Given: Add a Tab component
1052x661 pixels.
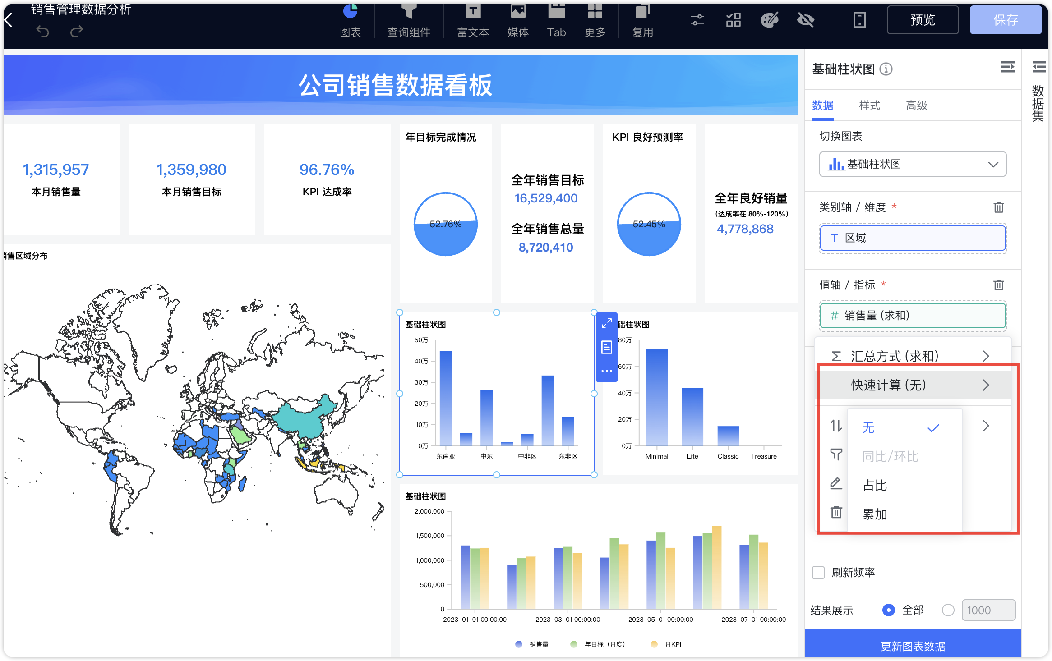Looking at the screenshot, I should pos(556,21).
